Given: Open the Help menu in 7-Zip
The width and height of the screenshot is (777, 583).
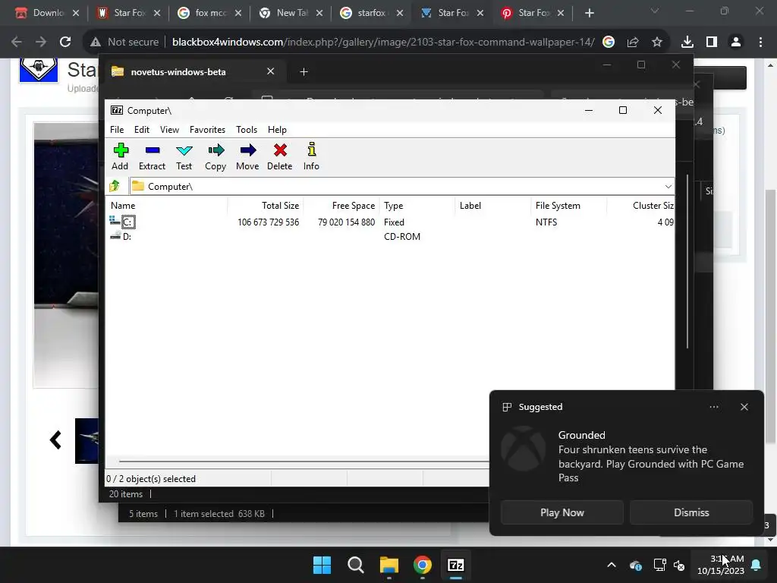Looking at the screenshot, I should [x=277, y=129].
